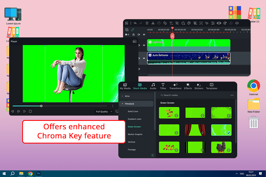The height and width of the screenshot is (177, 266).
Task: Select the Motion Graphic category
Action: tap(135, 134)
